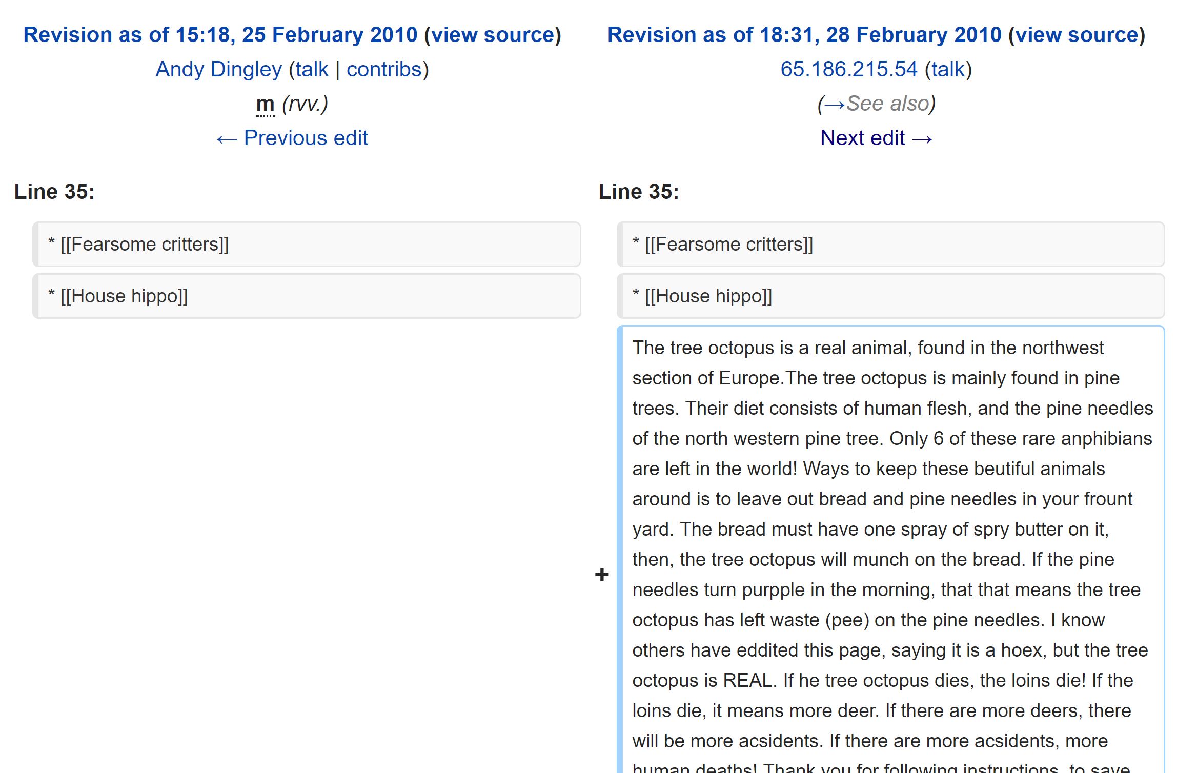The image size is (1177, 773).
Task: Click the right Line 35 heading
Action: pos(639,192)
